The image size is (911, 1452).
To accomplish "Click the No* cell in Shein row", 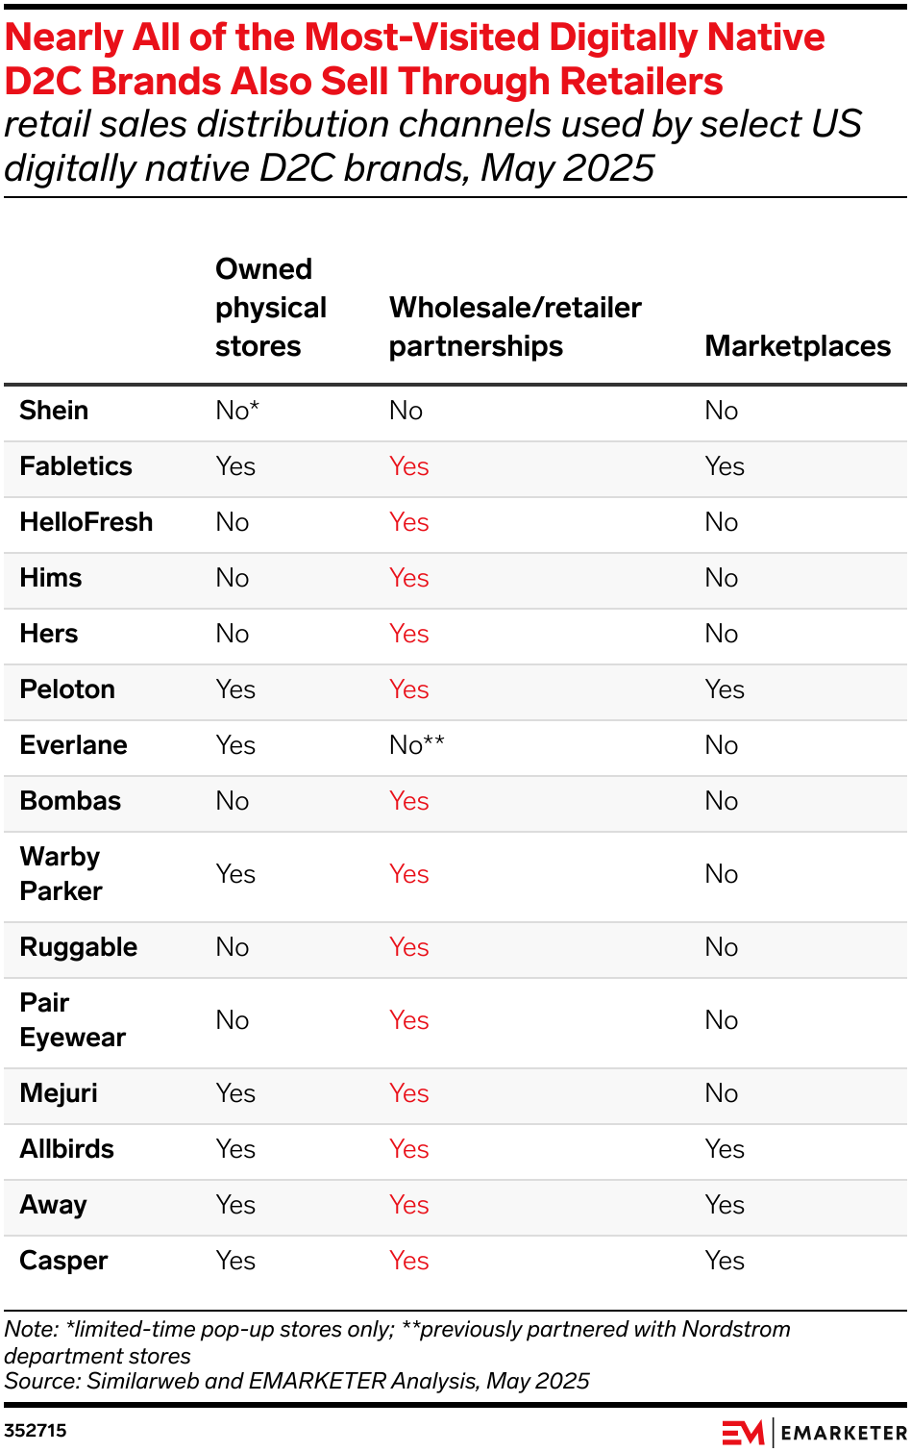I will click(x=237, y=411).
